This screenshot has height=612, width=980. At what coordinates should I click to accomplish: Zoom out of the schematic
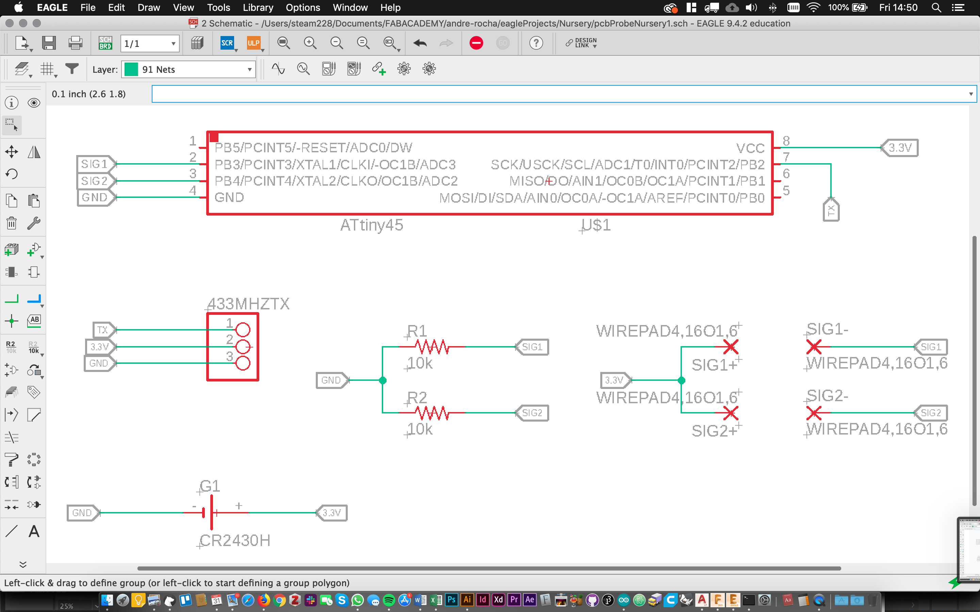tap(337, 43)
